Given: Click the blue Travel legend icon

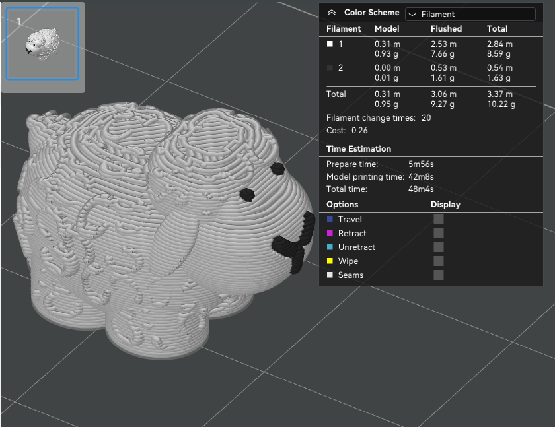Looking at the screenshot, I should tap(330, 220).
